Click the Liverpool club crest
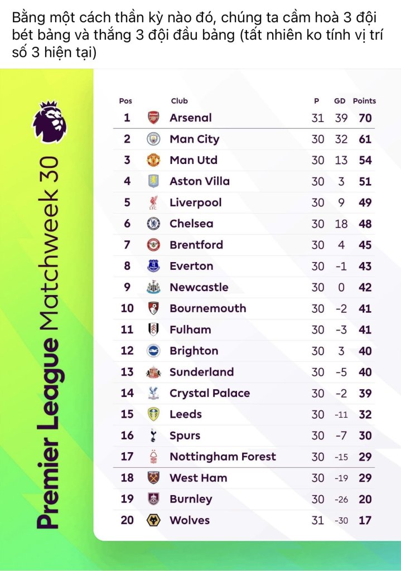The image size is (401, 571). pos(153,202)
